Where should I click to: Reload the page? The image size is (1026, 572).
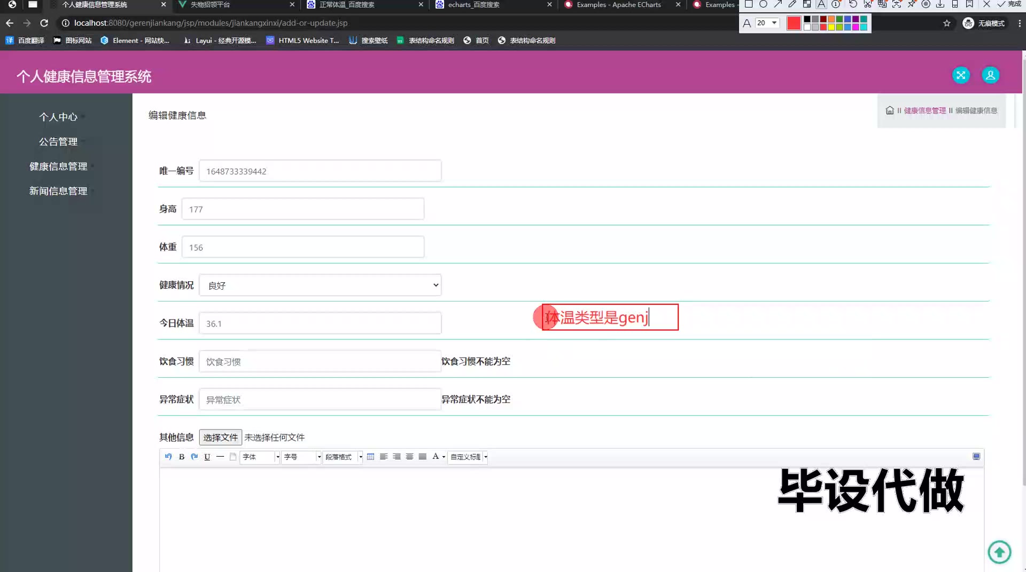[44, 23]
